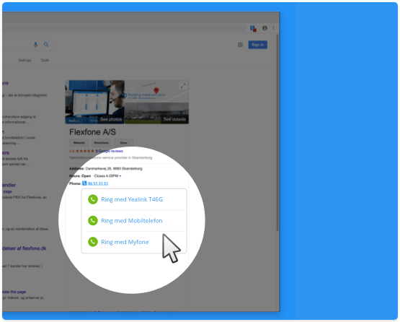The height and width of the screenshot is (322, 400).
Task: Click blue Flexfone call icon next to phone number
Action: 84,183
